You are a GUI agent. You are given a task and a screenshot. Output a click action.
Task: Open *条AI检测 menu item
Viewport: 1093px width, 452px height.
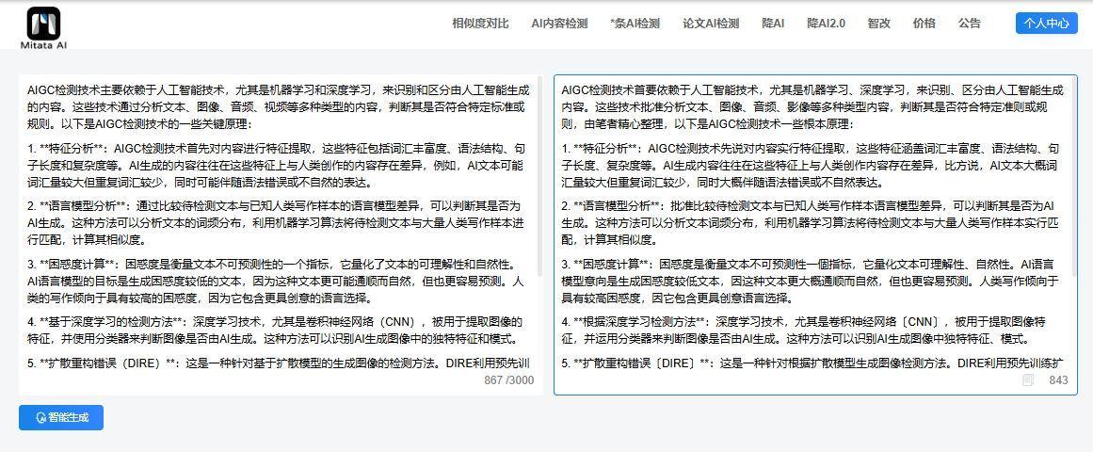(x=635, y=23)
